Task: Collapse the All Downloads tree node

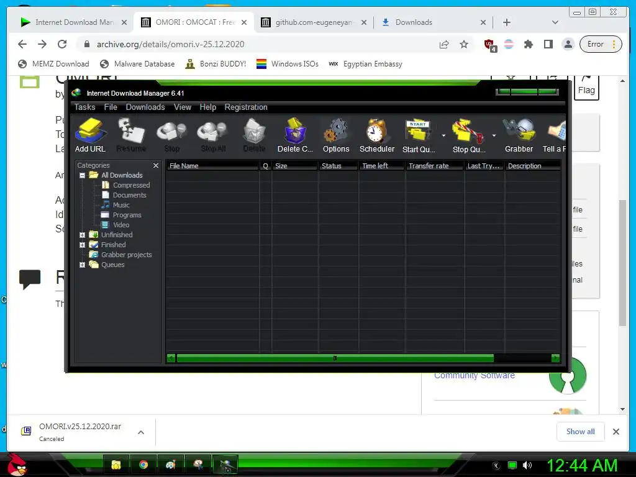Action: 83,176
